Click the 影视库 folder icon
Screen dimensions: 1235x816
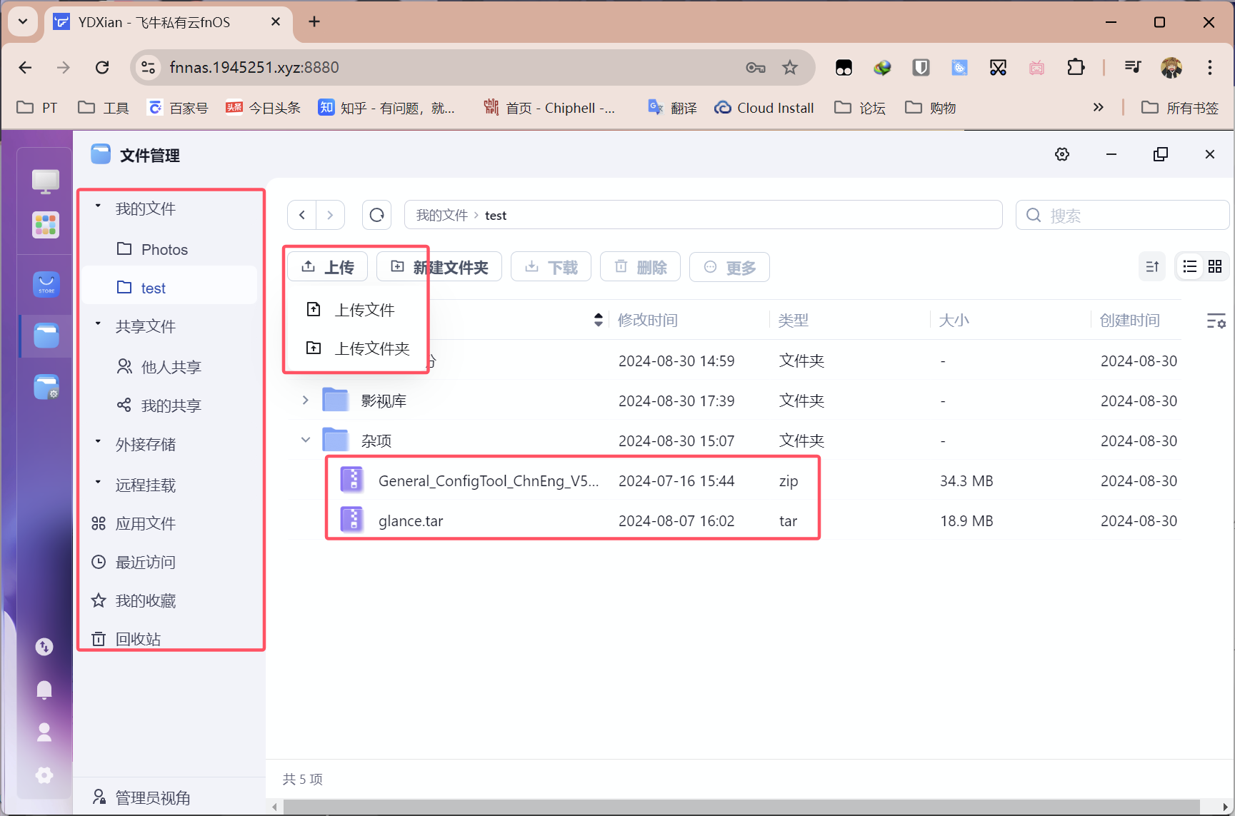click(x=335, y=400)
